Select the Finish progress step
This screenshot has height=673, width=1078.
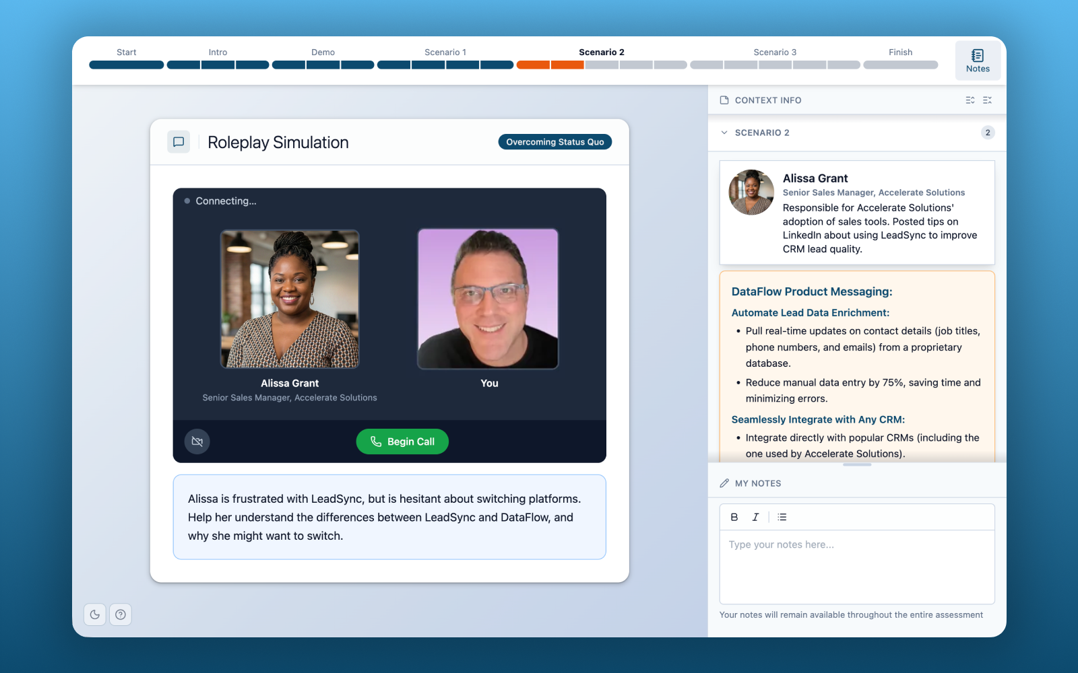[900, 52]
